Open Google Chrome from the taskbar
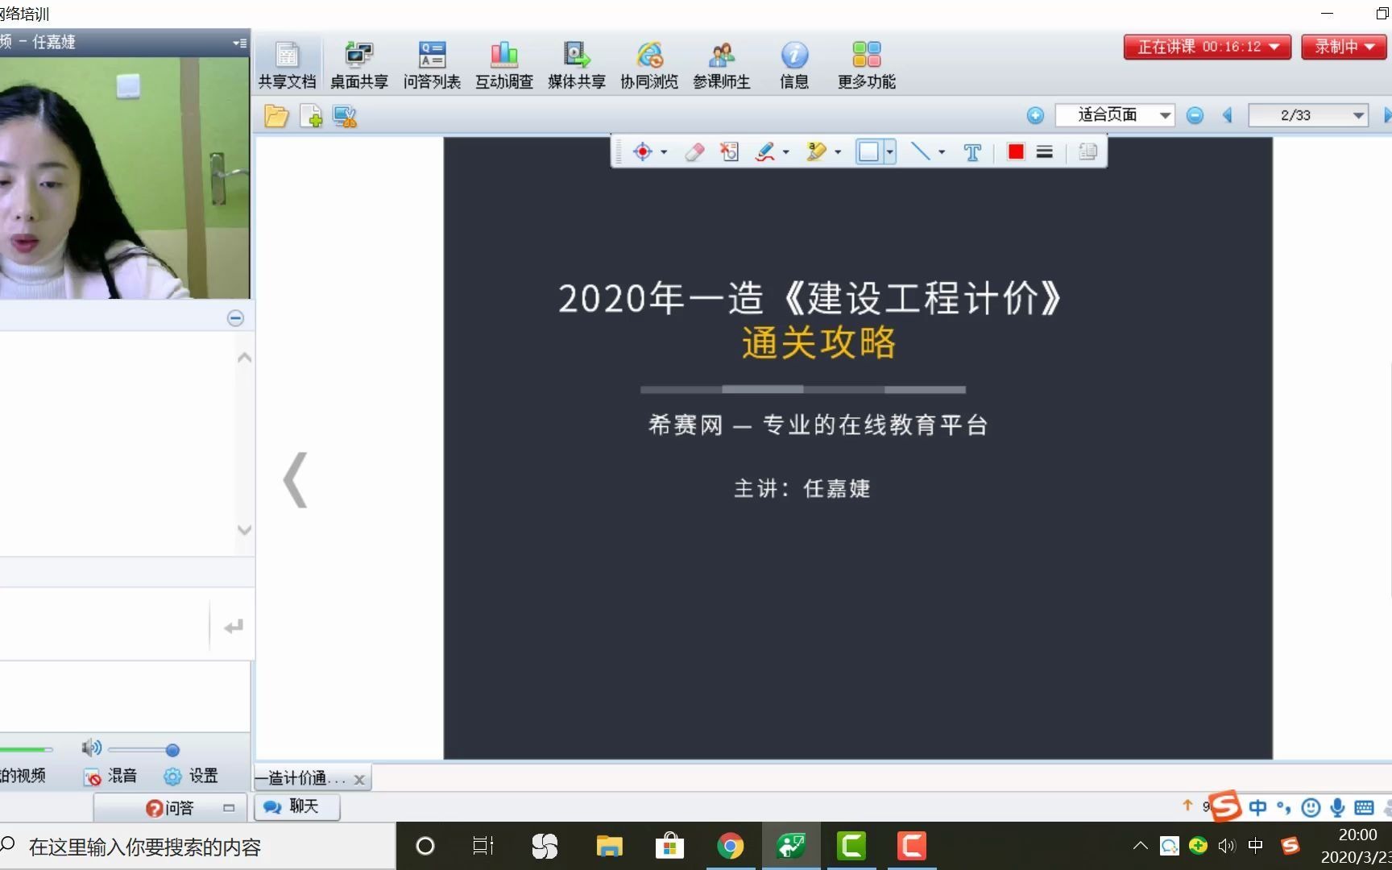1392x870 pixels. click(x=730, y=846)
